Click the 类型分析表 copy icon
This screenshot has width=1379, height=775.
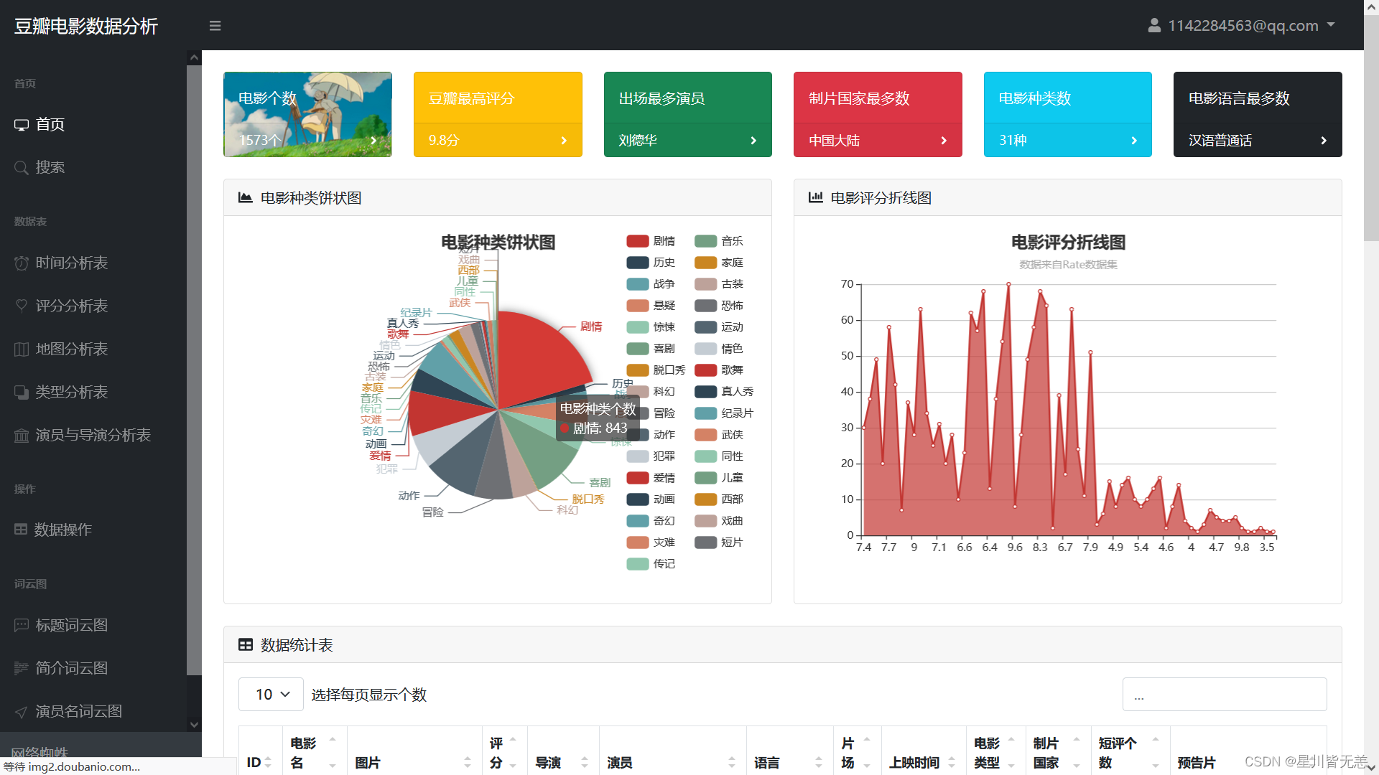22,393
